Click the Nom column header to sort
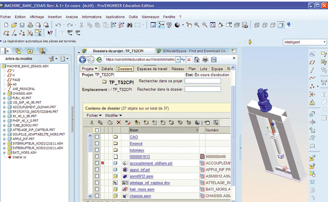The image size is (328, 202). point(164,130)
